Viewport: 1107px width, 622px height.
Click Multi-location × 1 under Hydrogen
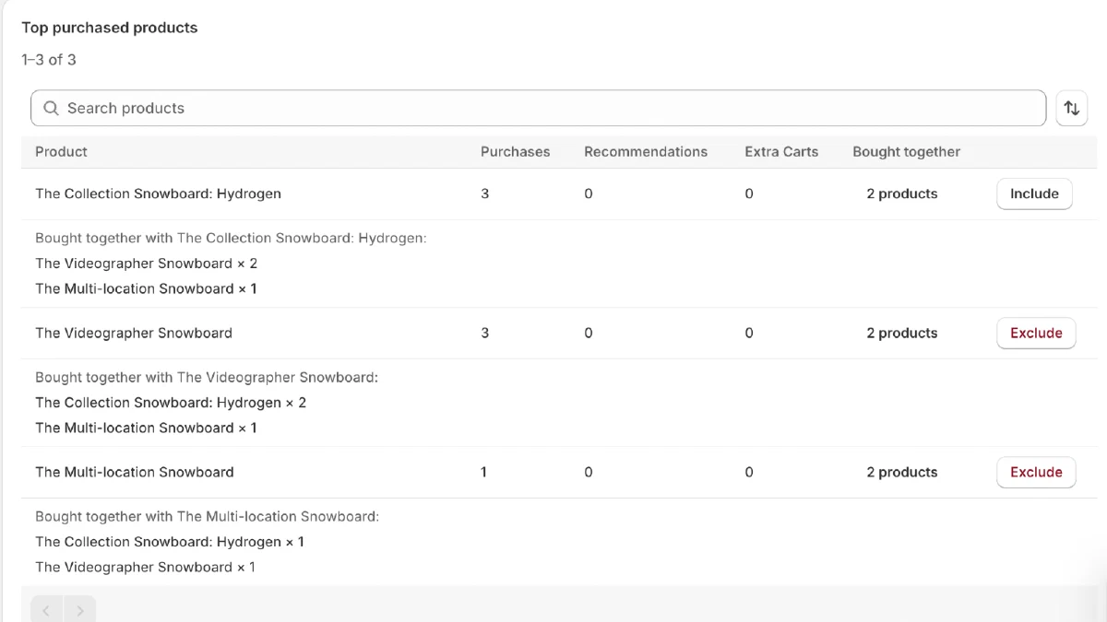tap(146, 288)
